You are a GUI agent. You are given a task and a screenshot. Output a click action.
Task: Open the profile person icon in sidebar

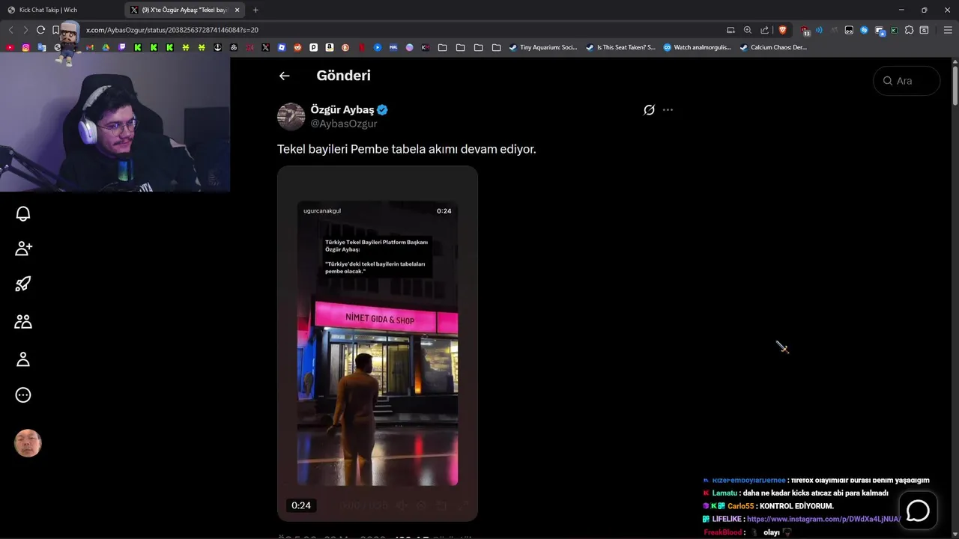23,359
